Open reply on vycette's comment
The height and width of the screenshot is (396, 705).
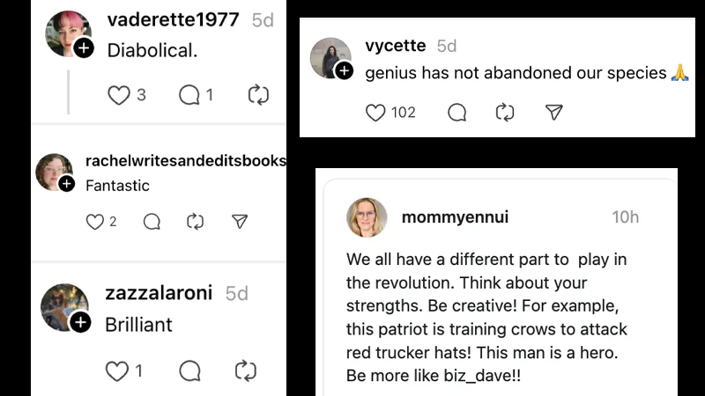(x=456, y=113)
